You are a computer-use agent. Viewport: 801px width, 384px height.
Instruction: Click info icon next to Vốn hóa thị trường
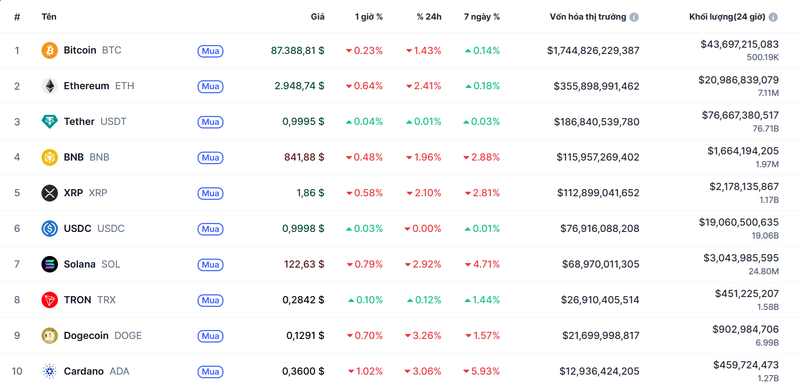[634, 17]
